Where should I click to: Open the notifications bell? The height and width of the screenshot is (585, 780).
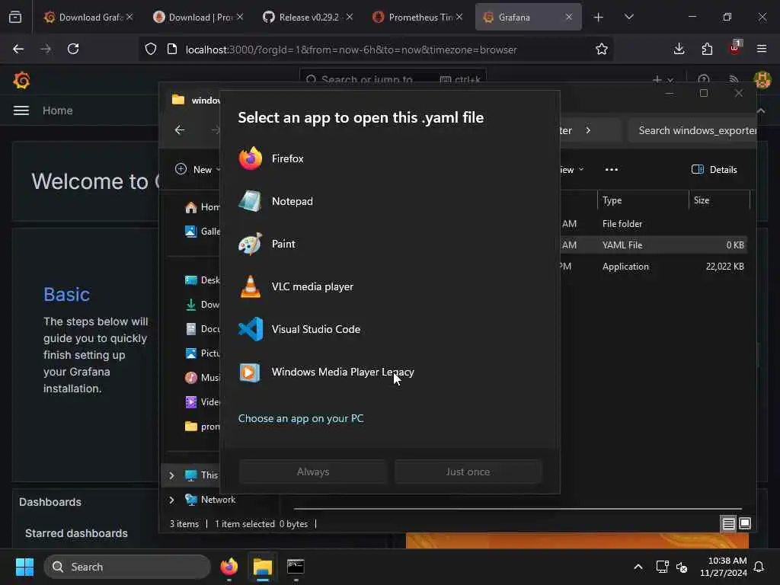(x=759, y=567)
